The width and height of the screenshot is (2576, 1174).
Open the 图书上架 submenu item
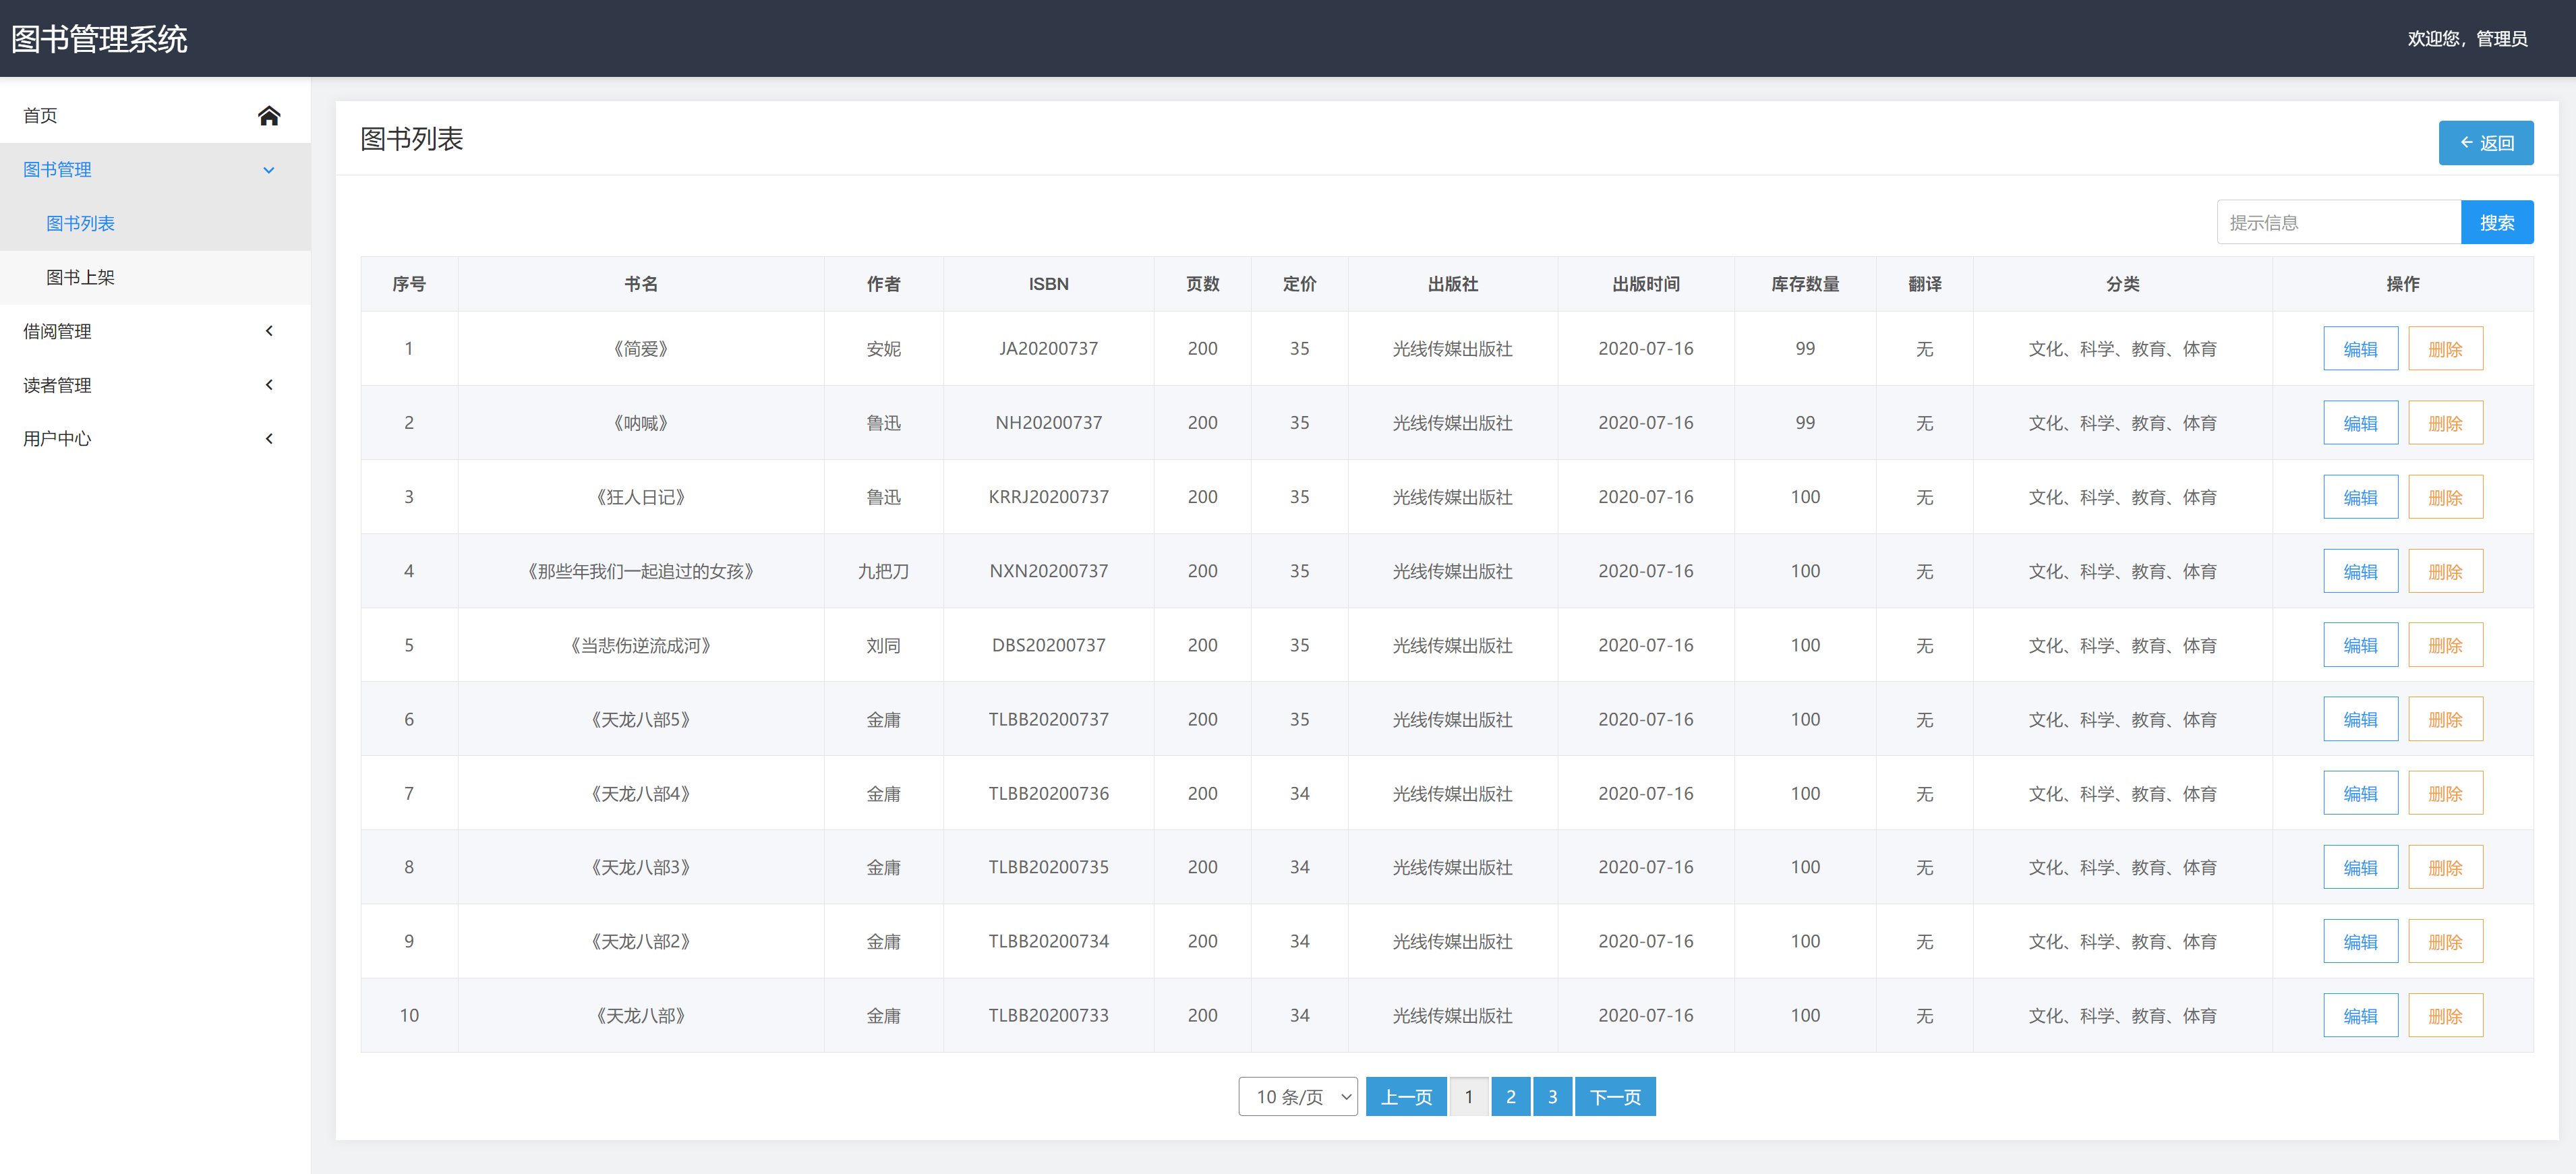155,277
